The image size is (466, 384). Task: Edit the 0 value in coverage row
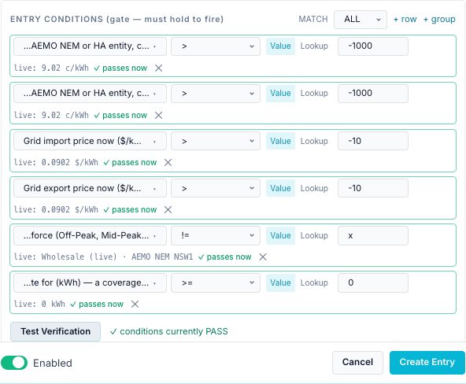[x=373, y=283]
